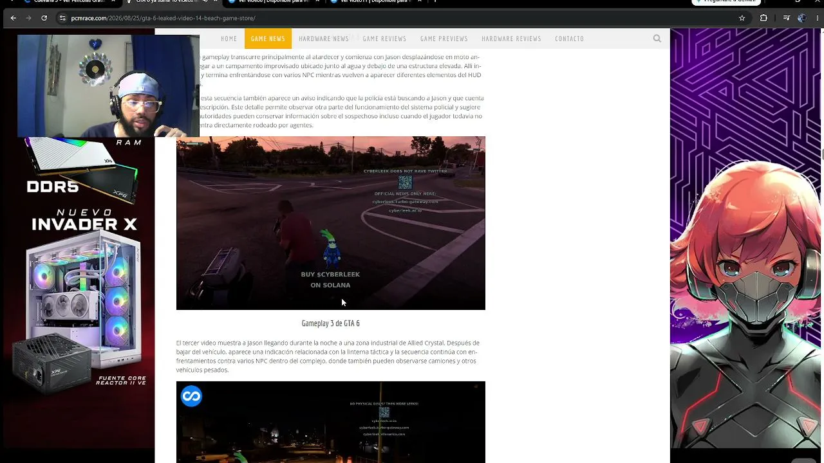Image resolution: width=824 pixels, height=463 pixels.
Task: Click the paragraph starting 'El tercer video muestra'
Action: tap(328, 356)
